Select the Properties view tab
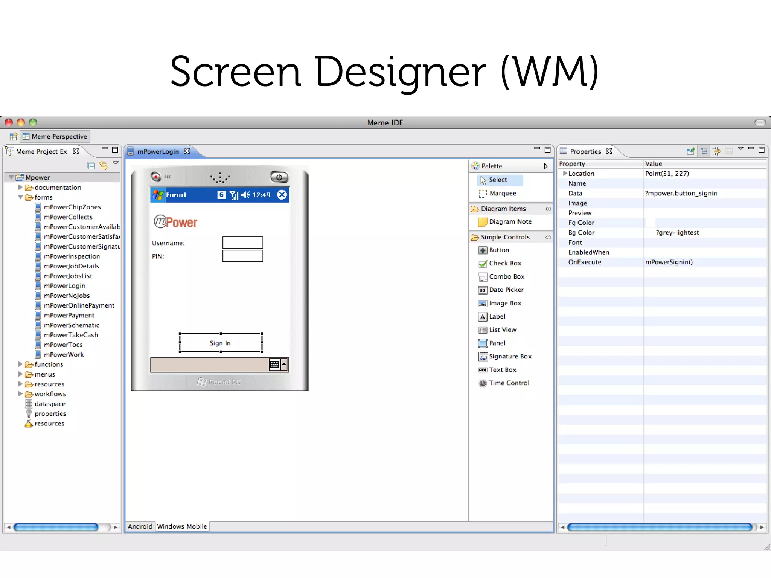Screen dimensions: 771x578 click(585, 151)
